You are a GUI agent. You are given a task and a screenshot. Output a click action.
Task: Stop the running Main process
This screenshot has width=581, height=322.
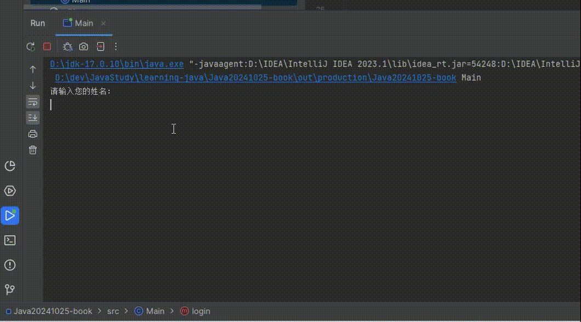click(x=47, y=47)
